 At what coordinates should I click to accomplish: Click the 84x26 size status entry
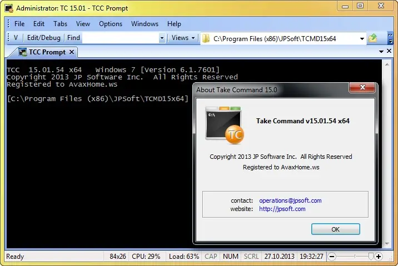[x=118, y=257]
